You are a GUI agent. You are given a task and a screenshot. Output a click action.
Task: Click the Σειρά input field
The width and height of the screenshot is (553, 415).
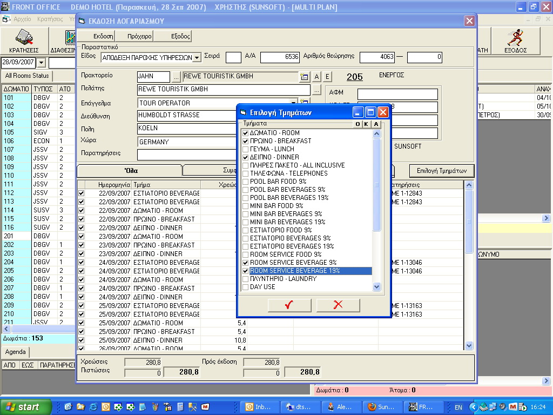(x=233, y=57)
